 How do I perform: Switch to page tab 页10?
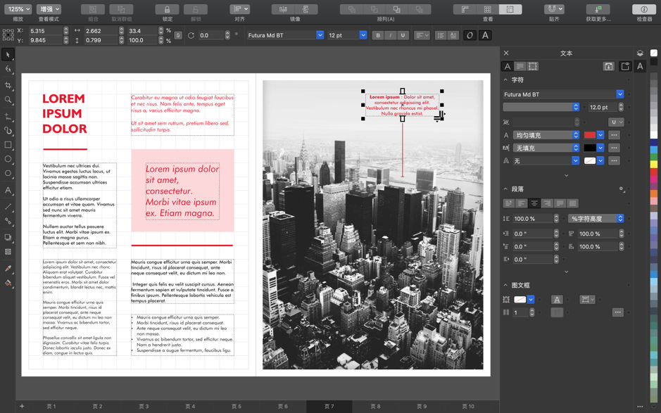point(468,407)
